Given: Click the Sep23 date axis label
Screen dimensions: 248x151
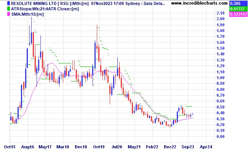Looking at the screenshot, I should point(188,147).
